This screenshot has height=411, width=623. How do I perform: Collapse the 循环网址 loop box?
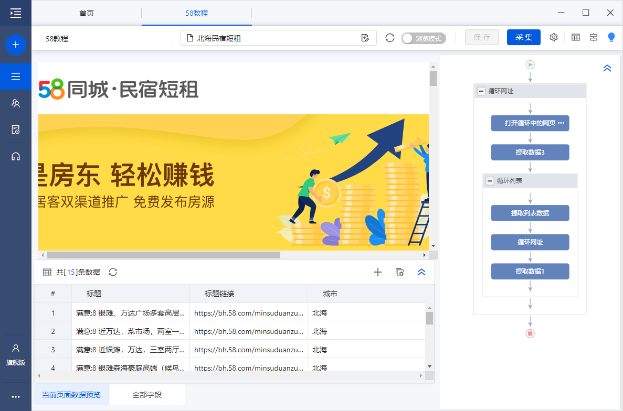pyautogui.click(x=481, y=91)
